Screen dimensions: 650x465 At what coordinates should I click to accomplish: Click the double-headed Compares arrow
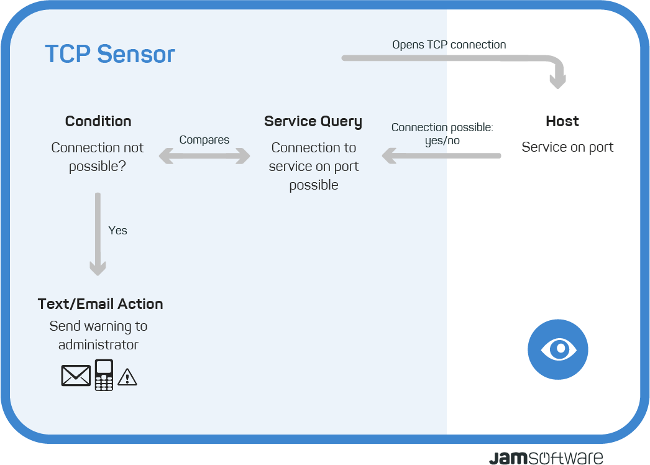click(204, 157)
